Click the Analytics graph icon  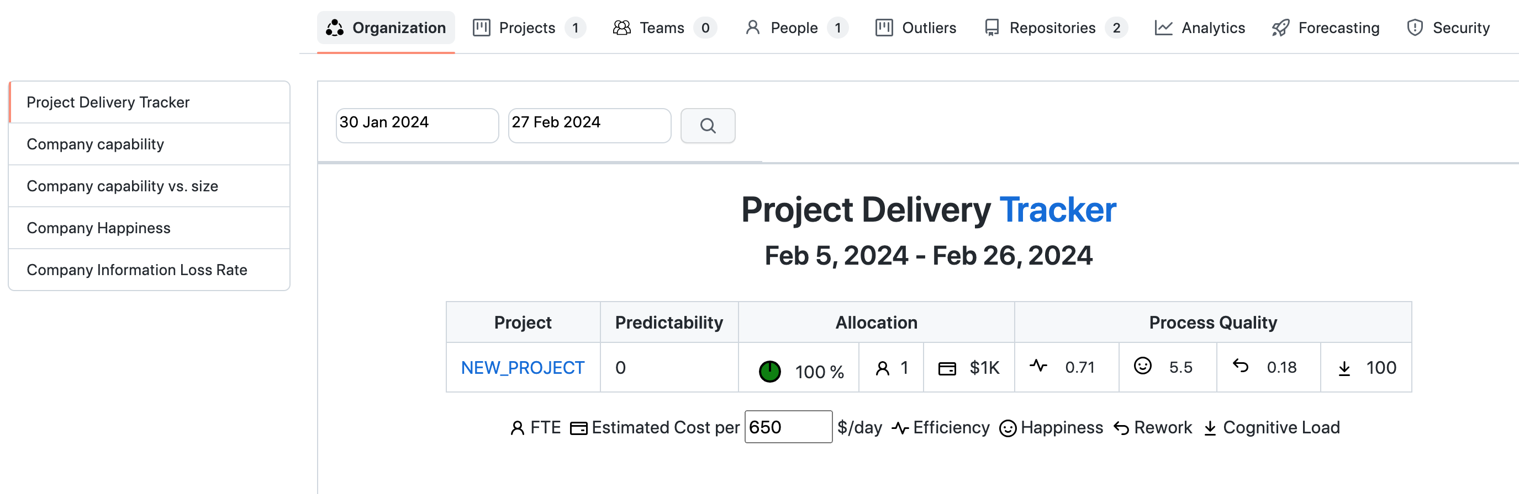[x=1163, y=28]
